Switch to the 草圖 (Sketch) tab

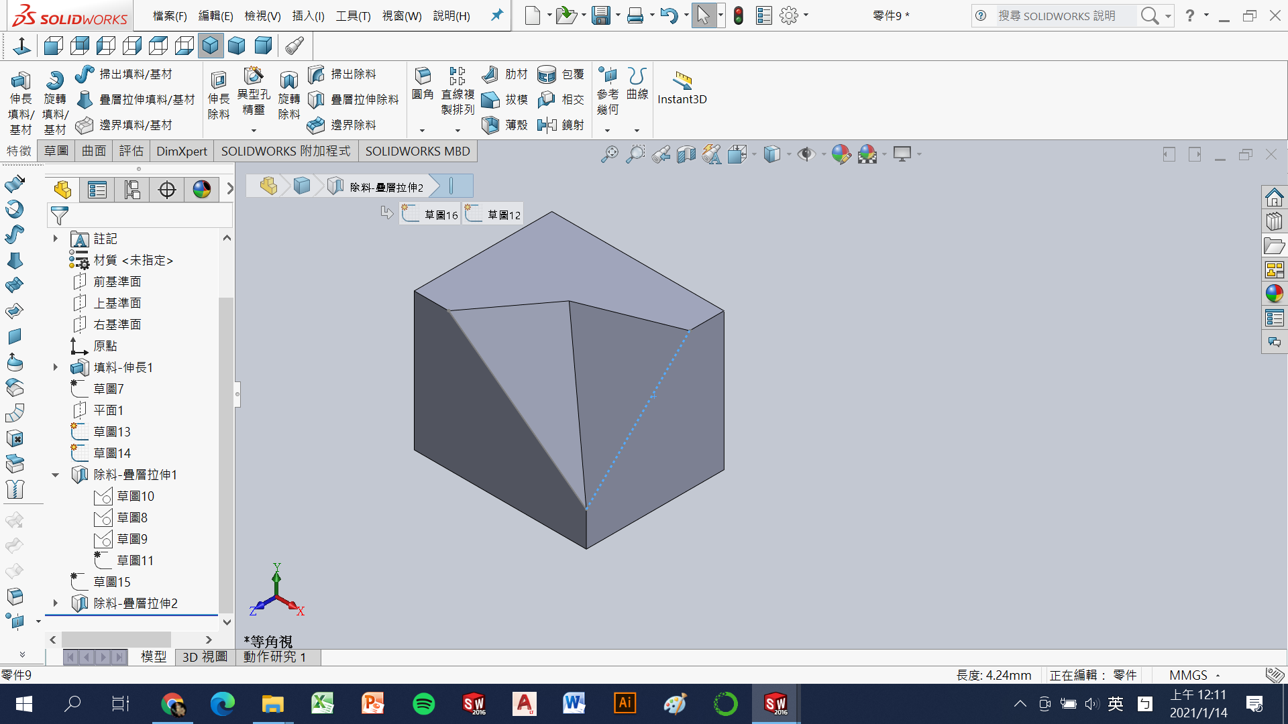pyautogui.click(x=56, y=151)
